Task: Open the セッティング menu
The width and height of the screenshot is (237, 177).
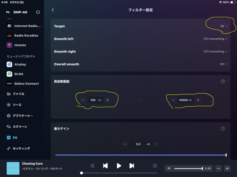Action: pos(18,148)
